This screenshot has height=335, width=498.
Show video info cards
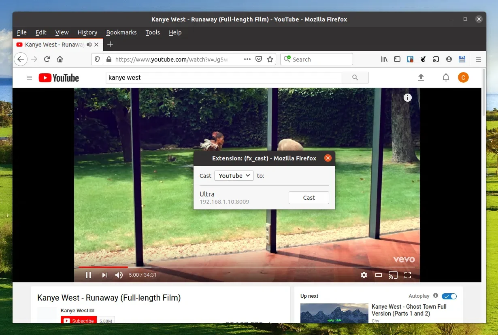pos(408,98)
